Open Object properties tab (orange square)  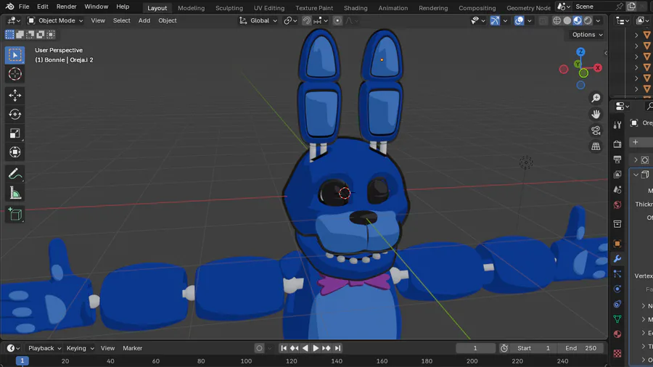click(x=617, y=244)
